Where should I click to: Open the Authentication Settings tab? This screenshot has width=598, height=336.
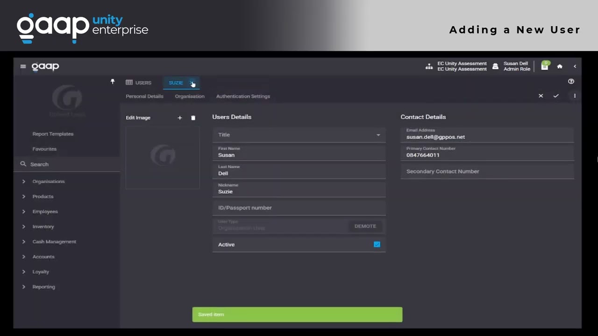coord(243,96)
